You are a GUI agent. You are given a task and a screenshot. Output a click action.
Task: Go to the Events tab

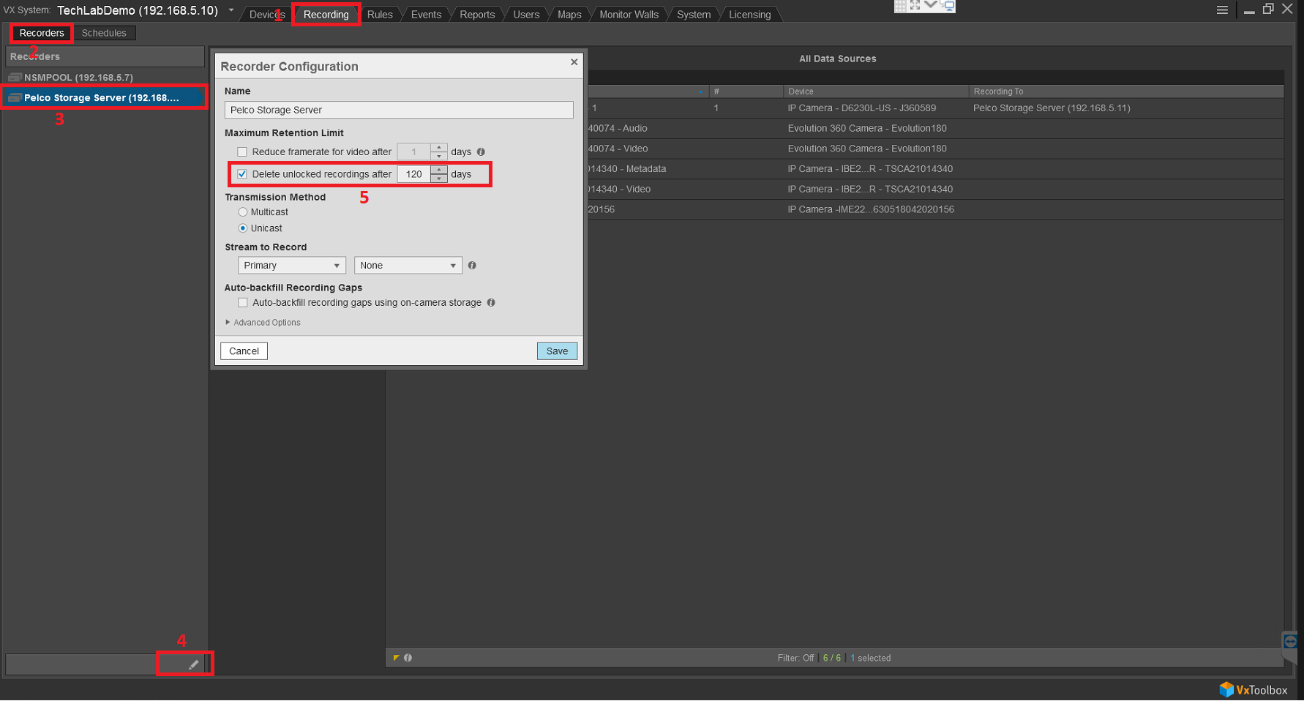click(x=426, y=15)
